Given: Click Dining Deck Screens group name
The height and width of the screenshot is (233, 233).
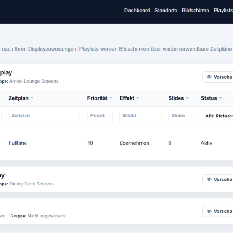Looking at the screenshot, I should coord(32,184).
